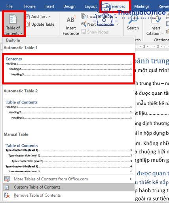Select Remove Table of Contents
The image size is (169, 203).
pos(68,195)
